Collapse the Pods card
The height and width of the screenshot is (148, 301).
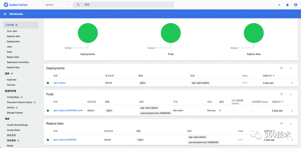click(291, 94)
